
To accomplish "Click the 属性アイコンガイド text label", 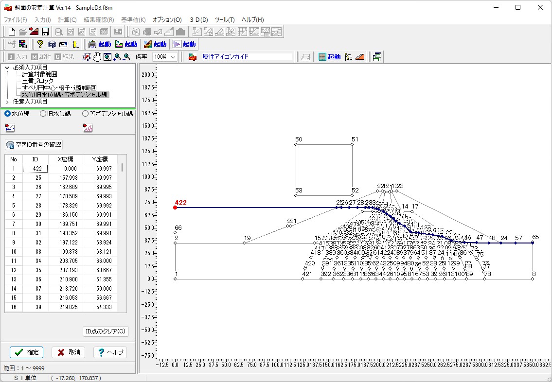I will coord(225,57).
